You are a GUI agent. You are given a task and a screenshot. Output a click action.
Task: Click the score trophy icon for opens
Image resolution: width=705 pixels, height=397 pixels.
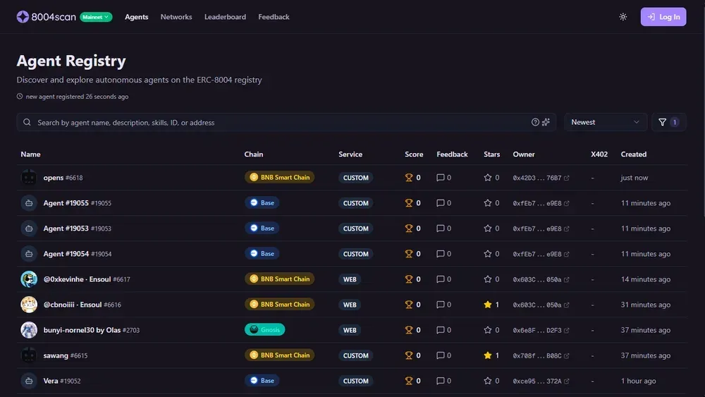[409, 178]
